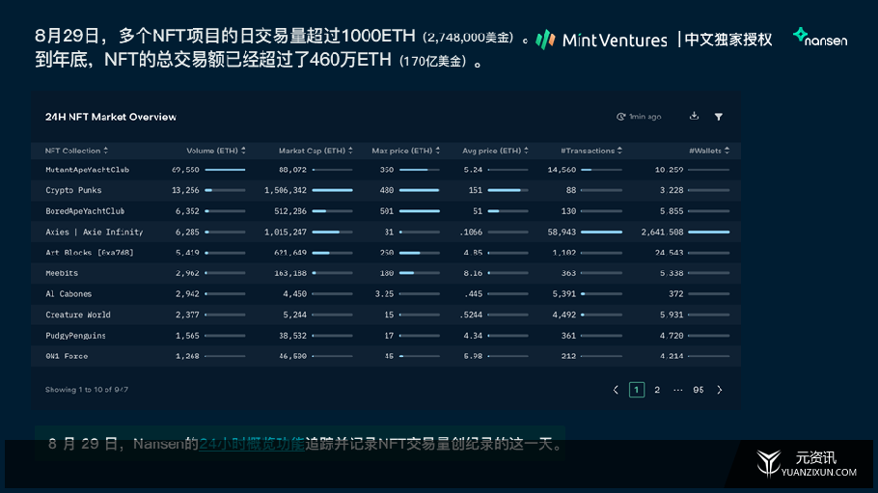Open the 0N1 Force collection row
The height and width of the screenshot is (493, 878).
[x=386, y=356]
